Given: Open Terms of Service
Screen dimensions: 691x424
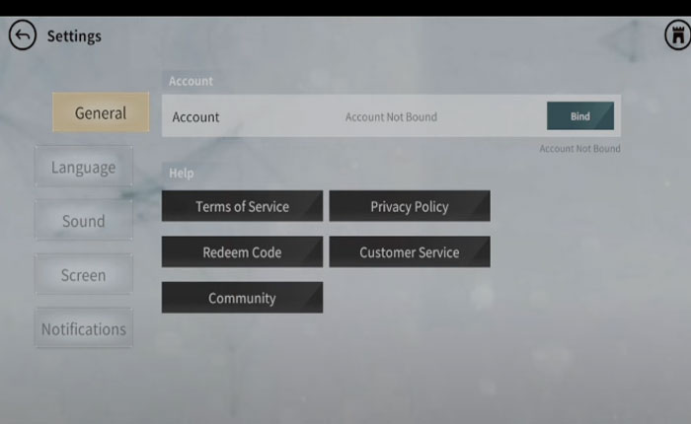Looking at the screenshot, I should point(242,207).
